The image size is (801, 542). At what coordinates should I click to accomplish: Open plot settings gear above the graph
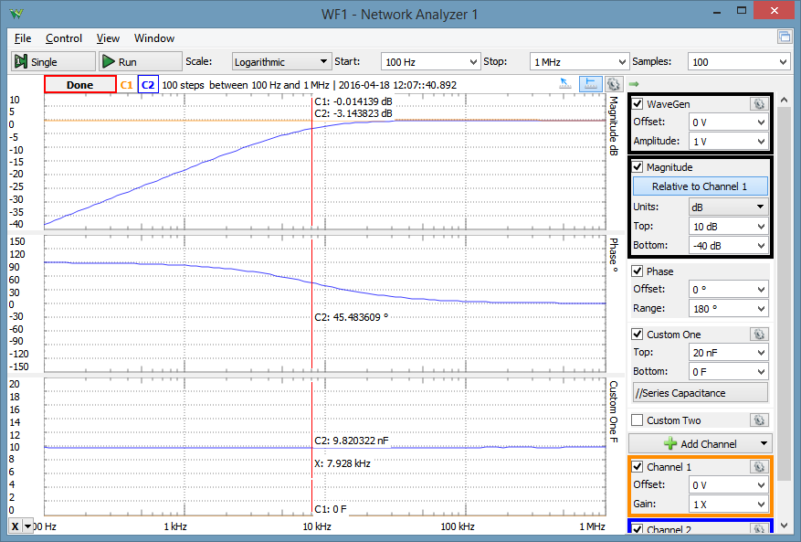point(613,84)
